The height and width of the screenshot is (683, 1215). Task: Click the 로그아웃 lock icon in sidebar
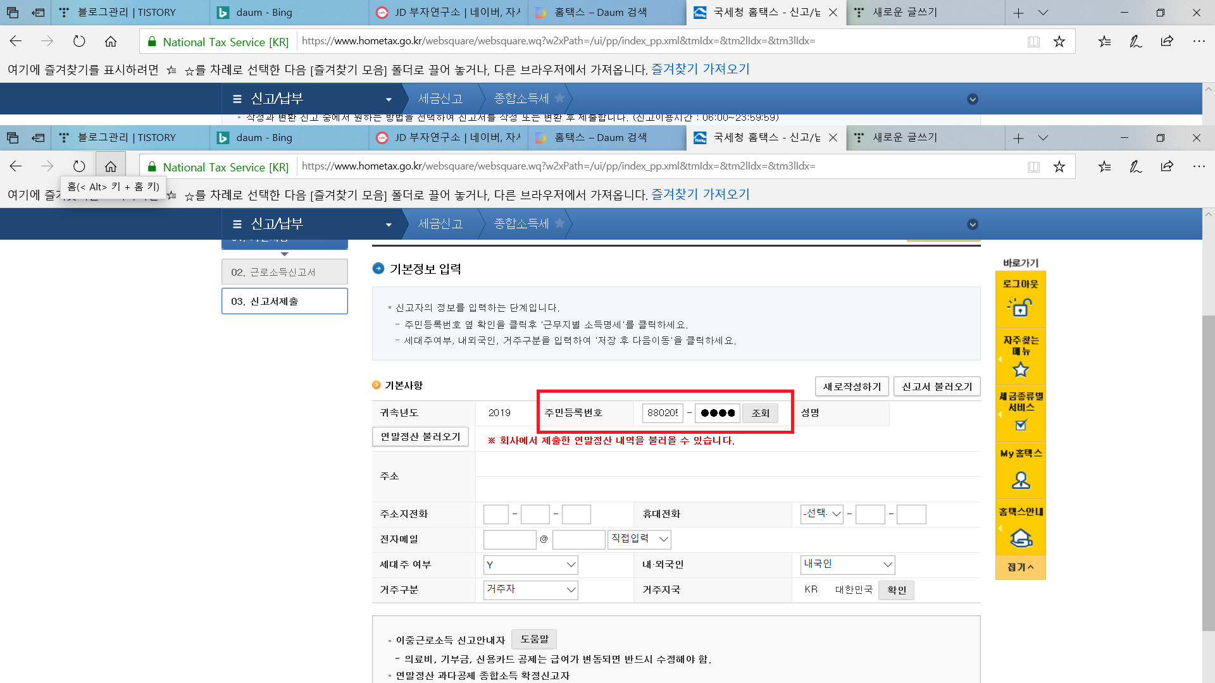(1020, 307)
